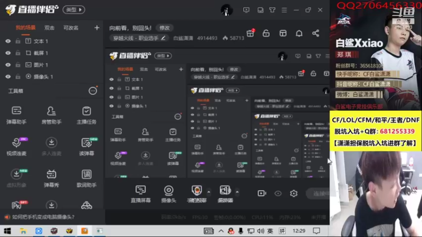Add the 摄像头 camera source
422x237 pixels.
click(x=169, y=194)
